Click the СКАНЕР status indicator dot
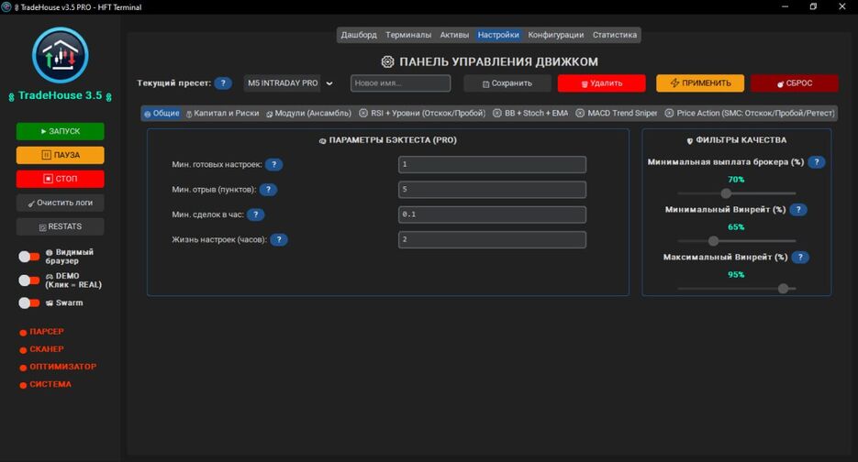The image size is (858, 462). pos(23,350)
